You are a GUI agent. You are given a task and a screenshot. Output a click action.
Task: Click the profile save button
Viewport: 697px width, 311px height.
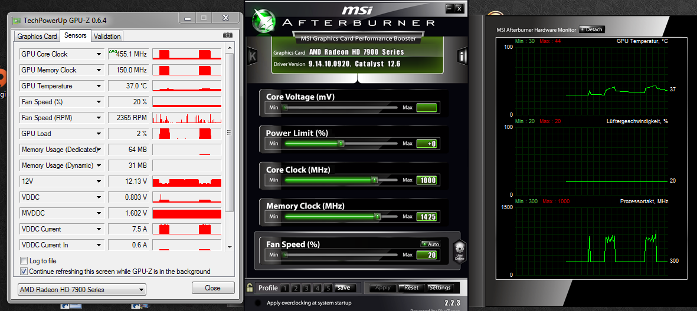[x=343, y=287]
